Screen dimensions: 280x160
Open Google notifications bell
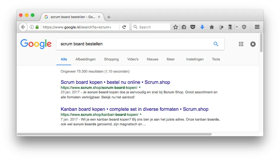point(253,44)
